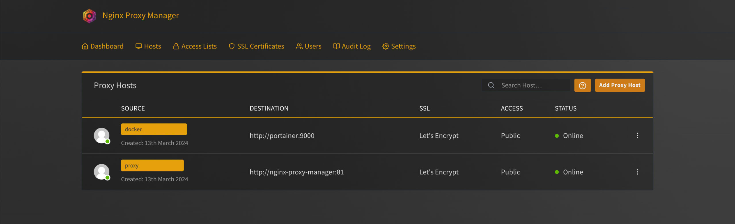Click Add Proxy Host button
Viewport: 735px width, 224px height.
point(620,85)
